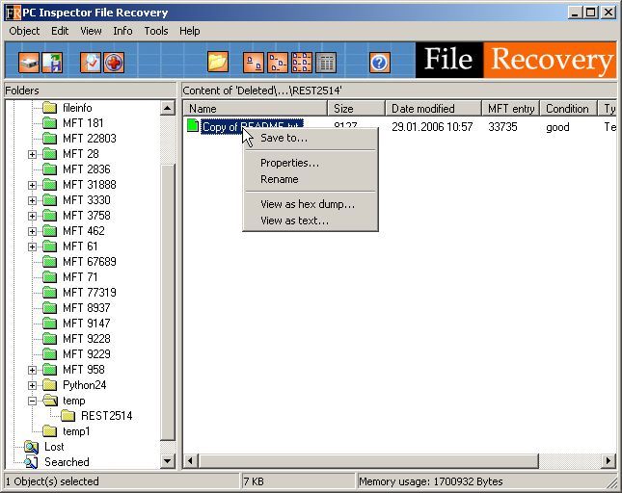Click the Lost magnifier folder icon
This screenshot has width=622, height=493.
tap(31, 447)
